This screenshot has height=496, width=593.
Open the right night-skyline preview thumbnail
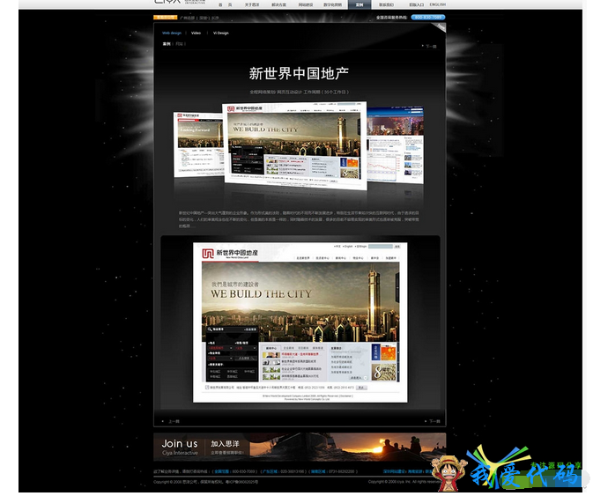(396, 144)
